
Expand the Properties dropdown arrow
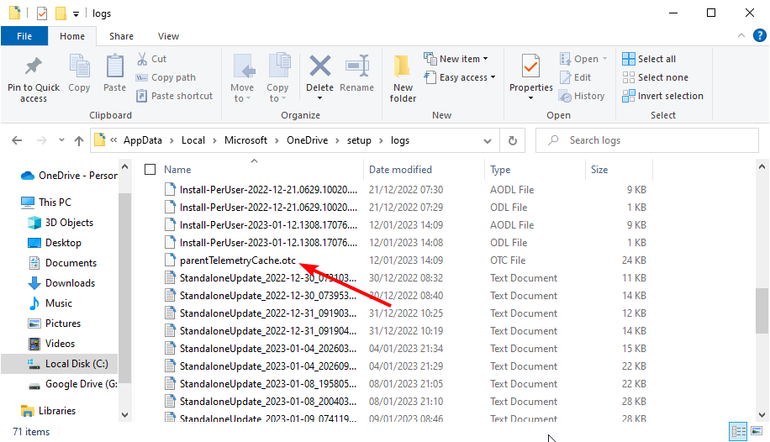coord(530,97)
